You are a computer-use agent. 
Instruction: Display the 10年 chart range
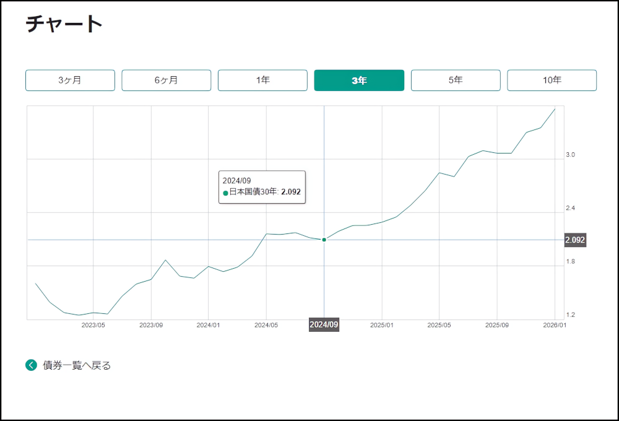tap(552, 80)
